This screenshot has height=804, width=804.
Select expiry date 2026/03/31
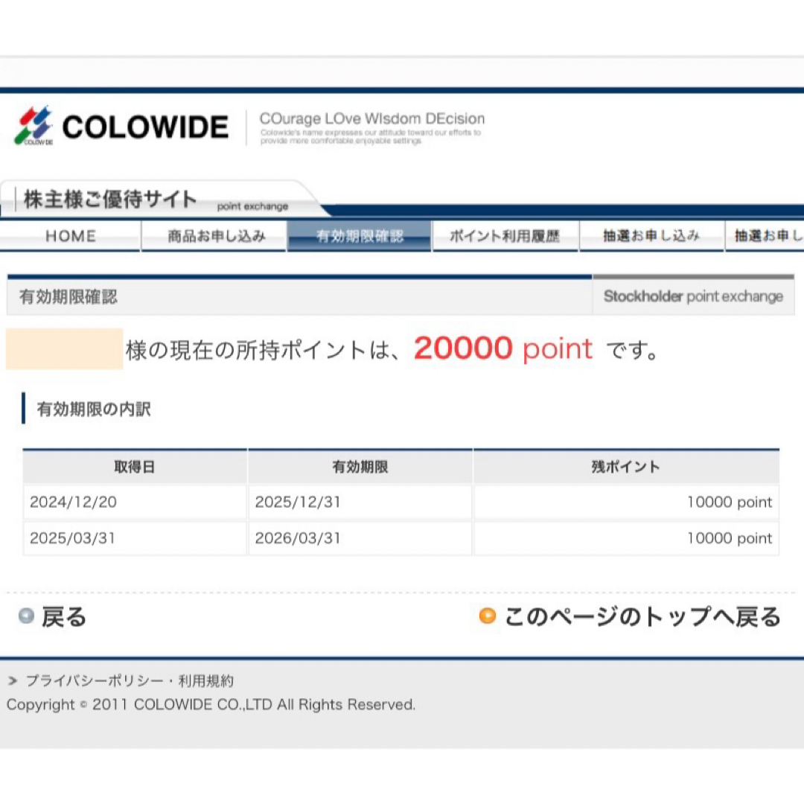tap(298, 538)
